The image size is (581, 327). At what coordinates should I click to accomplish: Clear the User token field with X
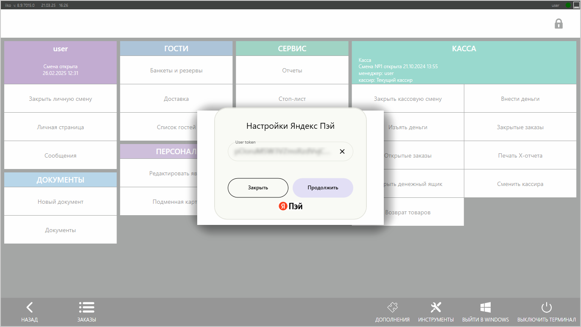(342, 152)
